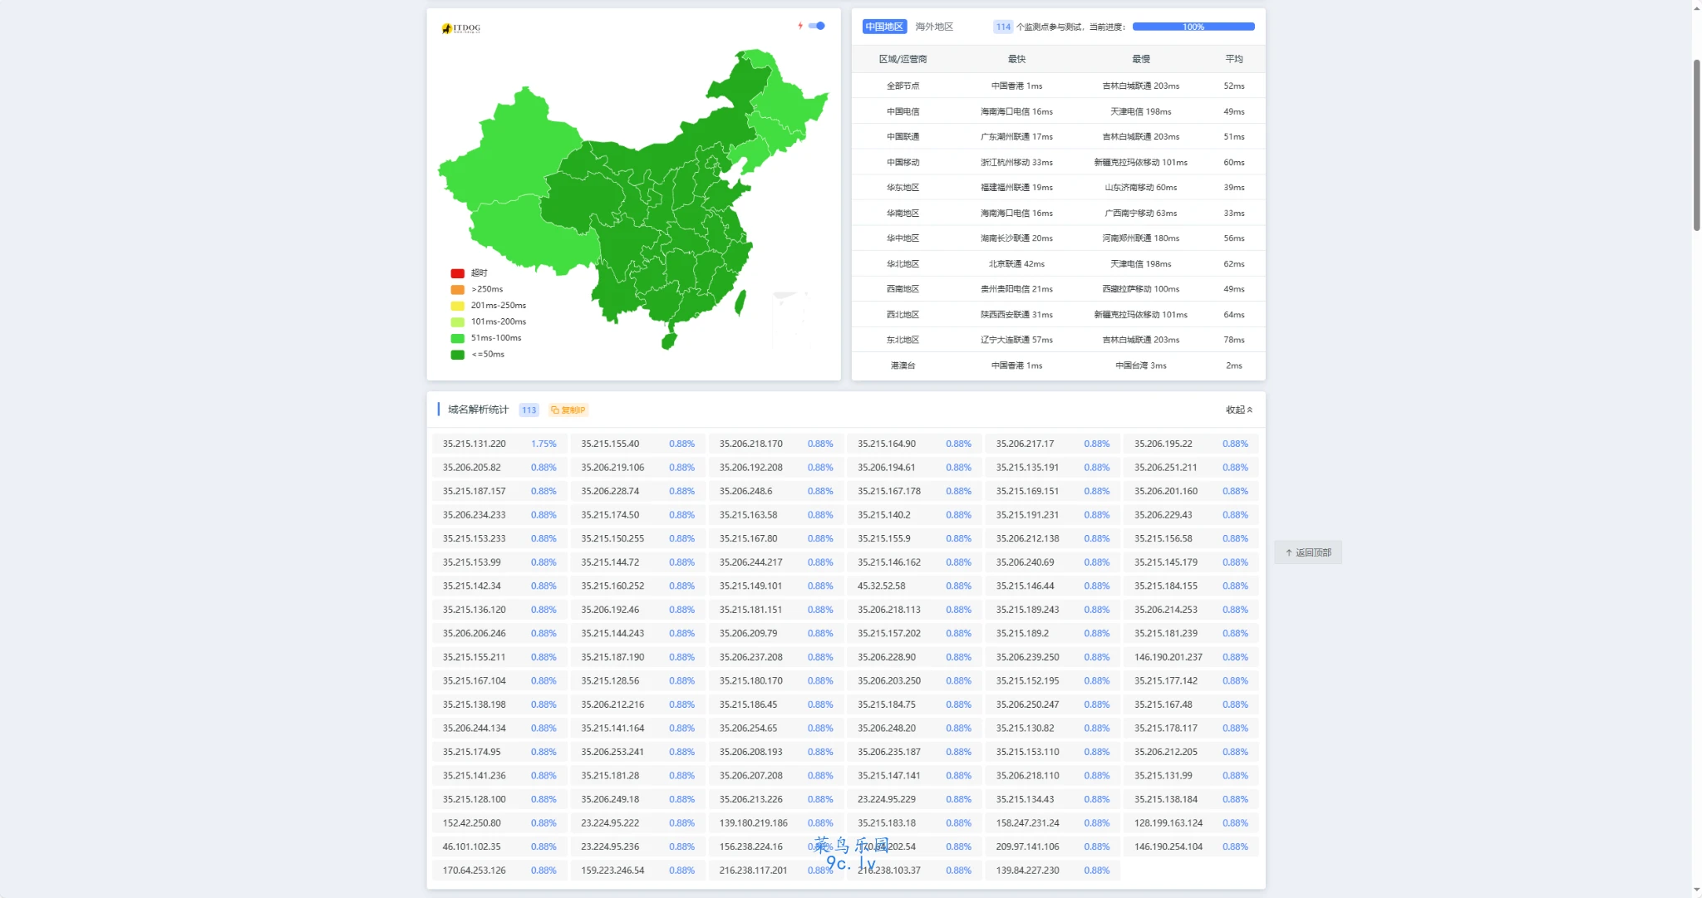Collapse section with 收起 chevron

click(x=1239, y=410)
